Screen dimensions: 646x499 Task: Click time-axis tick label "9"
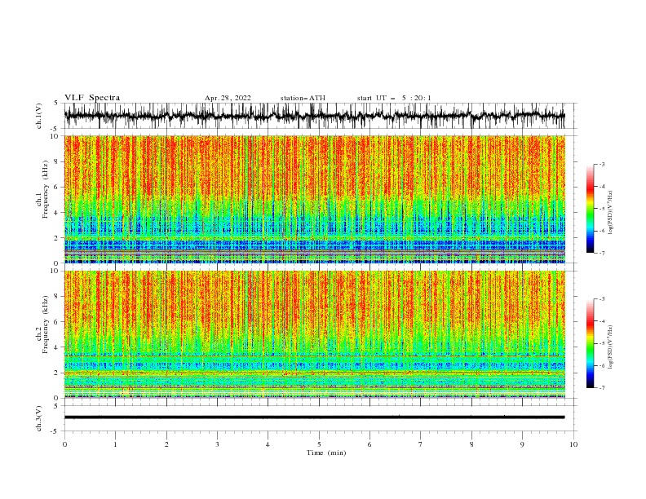click(522, 444)
